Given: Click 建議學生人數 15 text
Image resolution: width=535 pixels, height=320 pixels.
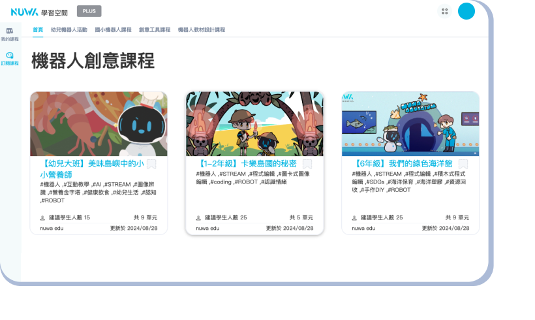Looking at the screenshot, I should pos(69,217).
